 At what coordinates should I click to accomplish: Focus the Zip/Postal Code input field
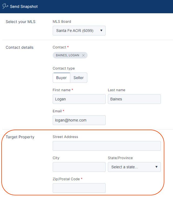pos(79,188)
